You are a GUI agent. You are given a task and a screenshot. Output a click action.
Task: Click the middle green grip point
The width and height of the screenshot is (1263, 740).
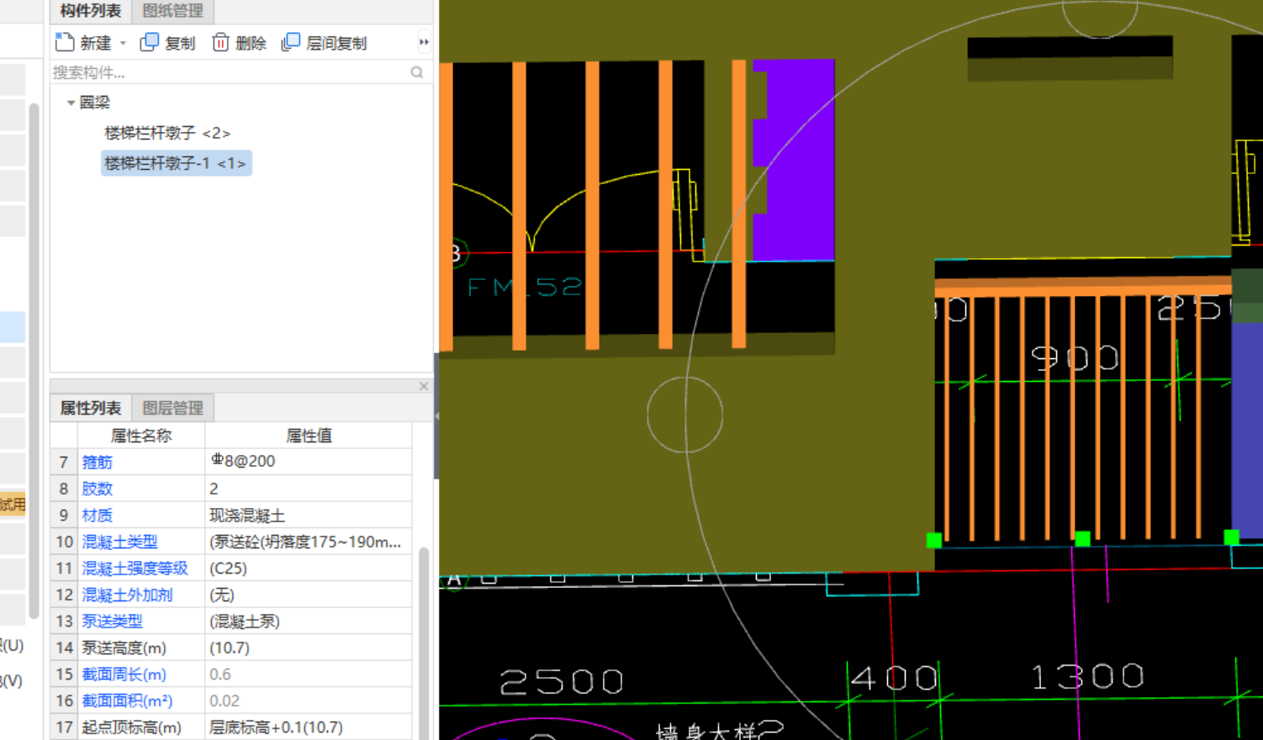(1083, 538)
